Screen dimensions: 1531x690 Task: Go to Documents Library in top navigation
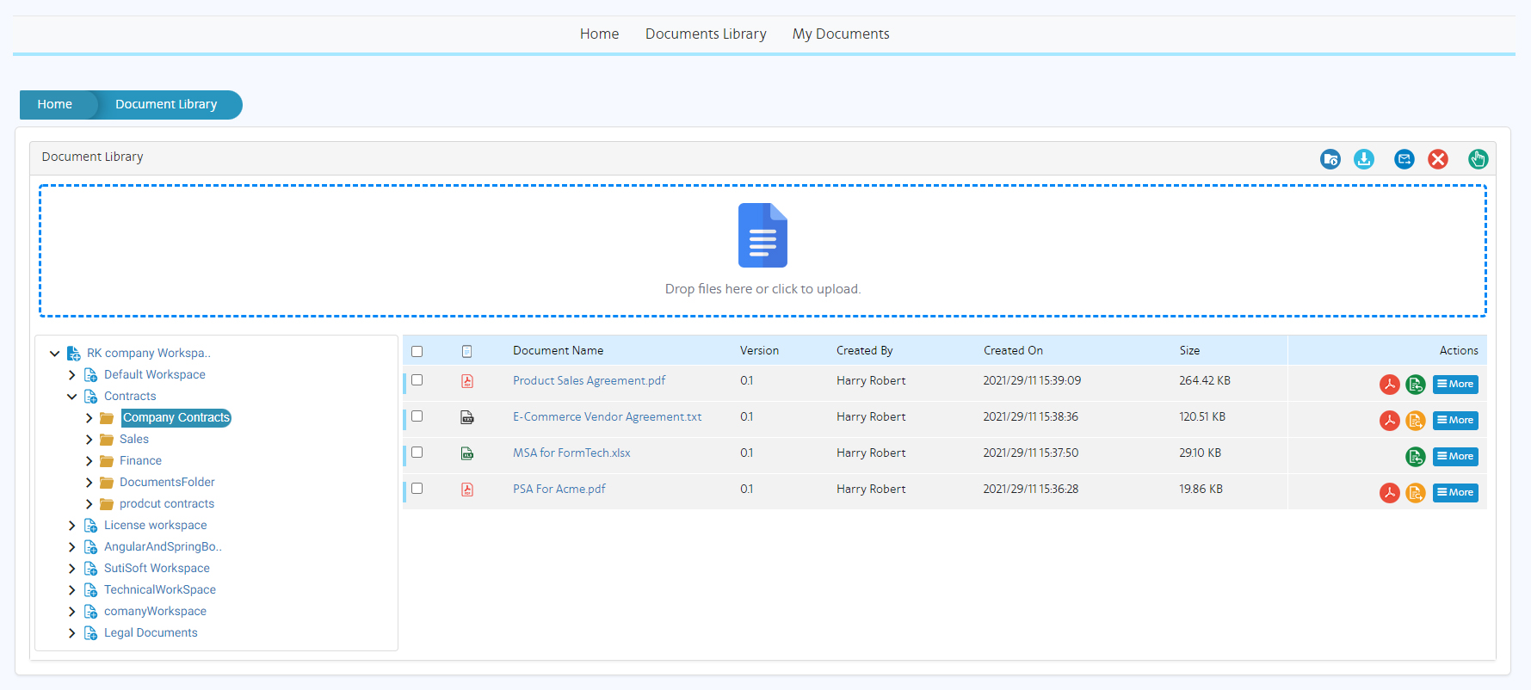pos(706,34)
